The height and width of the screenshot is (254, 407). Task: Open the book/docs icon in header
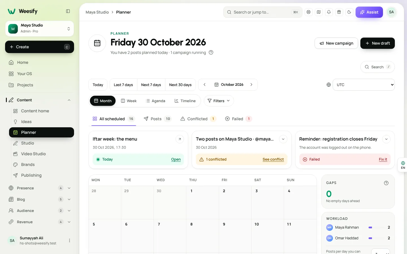(319, 12)
